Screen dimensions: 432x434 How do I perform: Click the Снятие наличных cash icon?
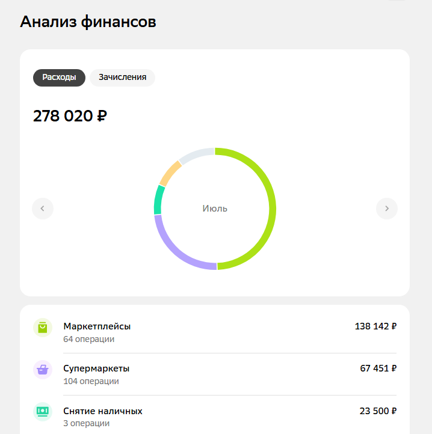(43, 412)
